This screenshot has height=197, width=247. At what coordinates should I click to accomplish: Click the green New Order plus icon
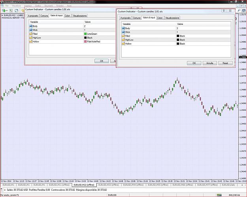pyautogui.click(x=4, y=11)
